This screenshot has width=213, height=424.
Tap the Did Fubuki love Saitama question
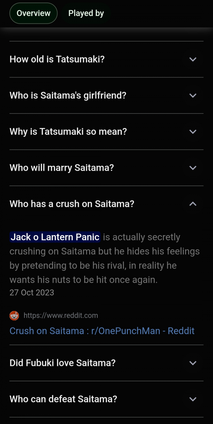coord(62,363)
